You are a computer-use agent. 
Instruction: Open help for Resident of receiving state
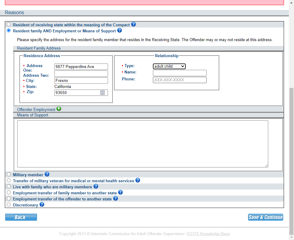(133, 24)
